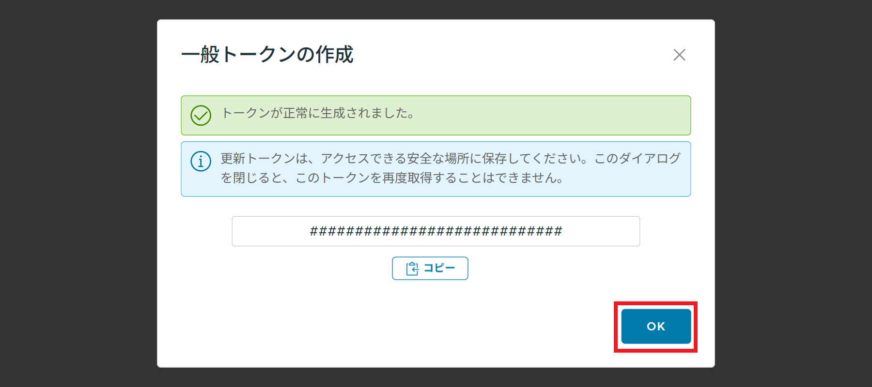
Task: Click the 更新トークンは、アクセスできる warning text line
Action: [x=451, y=159]
